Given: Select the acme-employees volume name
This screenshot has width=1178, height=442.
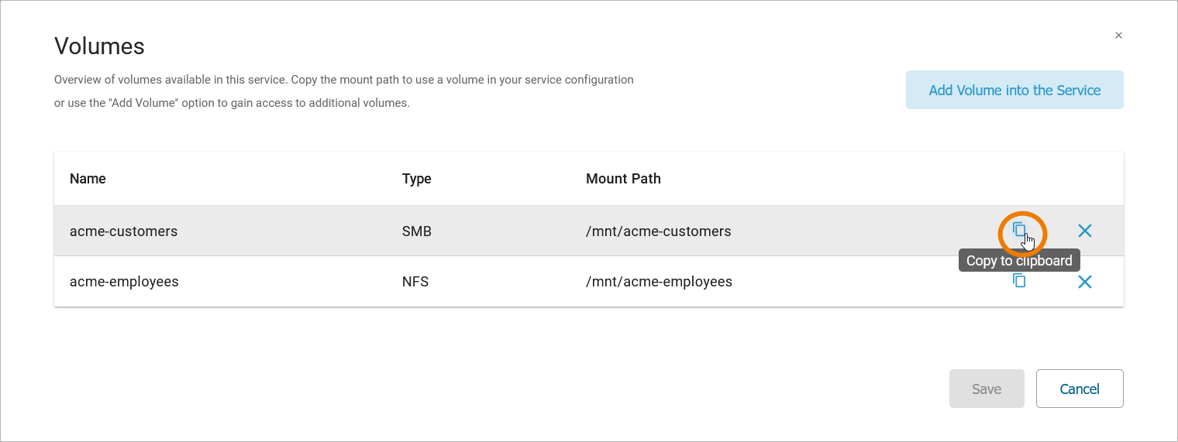Looking at the screenshot, I should (x=124, y=282).
